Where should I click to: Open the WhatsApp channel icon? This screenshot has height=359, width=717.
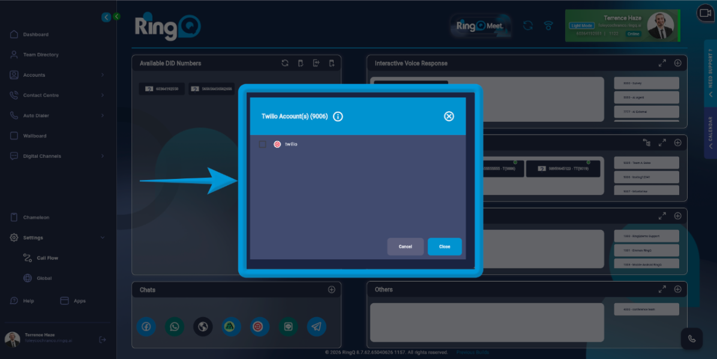[175, 327]
